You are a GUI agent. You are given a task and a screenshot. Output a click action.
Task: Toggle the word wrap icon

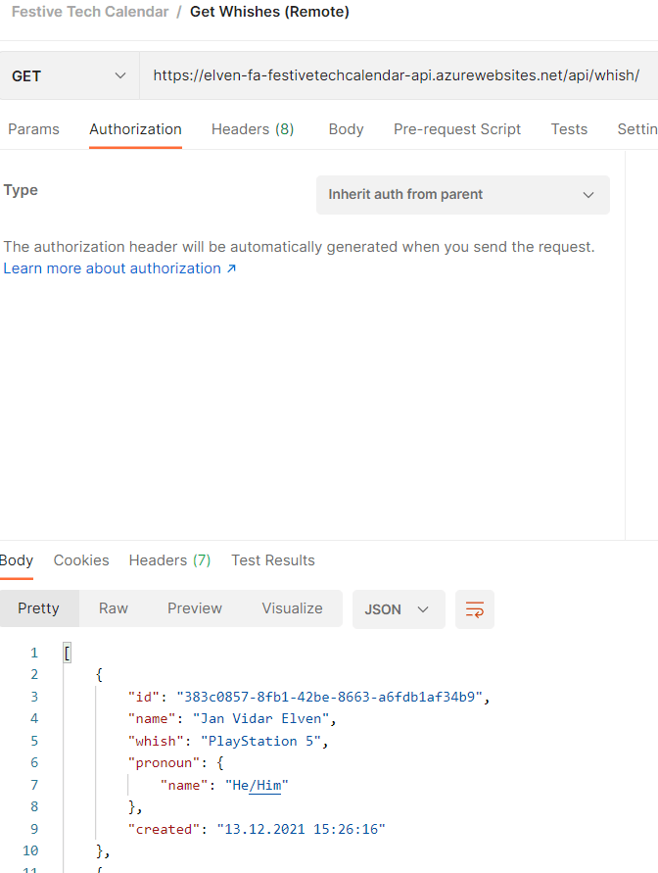pyautogui.click(x=475, y=609)
